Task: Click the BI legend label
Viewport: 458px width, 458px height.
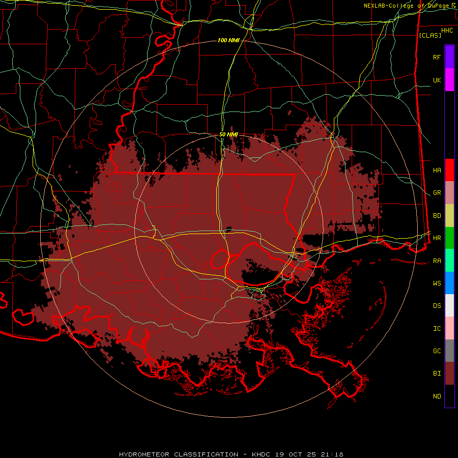Action: (x=437, y=374)
